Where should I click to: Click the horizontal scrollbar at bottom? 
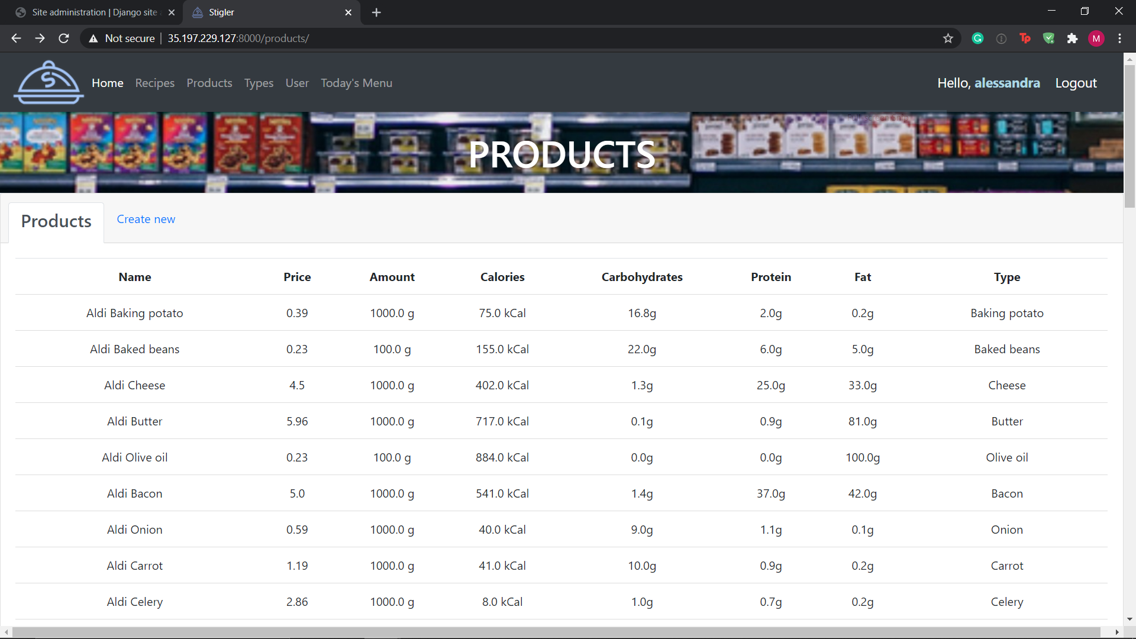(x=556, y=632)
